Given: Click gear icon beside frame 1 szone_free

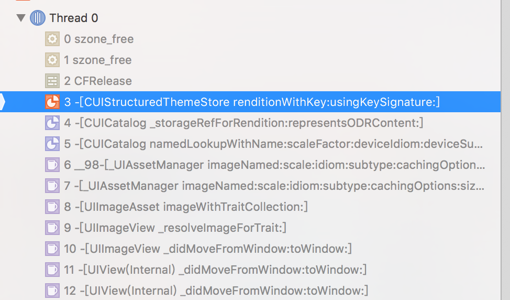Looking at the screenshot, I should point(52,60).
